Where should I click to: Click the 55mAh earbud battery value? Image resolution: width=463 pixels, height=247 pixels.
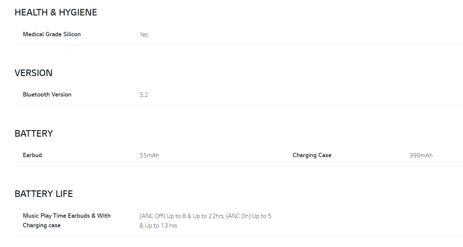pos(149,155)
